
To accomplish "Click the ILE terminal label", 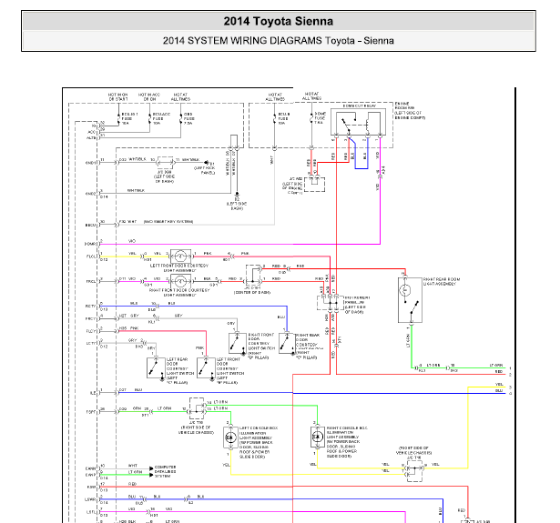I will (x=93, y=393).
